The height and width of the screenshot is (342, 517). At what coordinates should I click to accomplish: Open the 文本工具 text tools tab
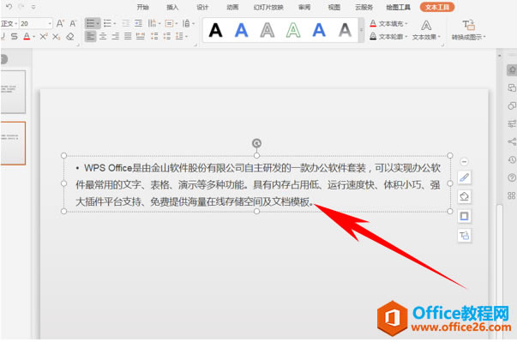click(437, 7)
